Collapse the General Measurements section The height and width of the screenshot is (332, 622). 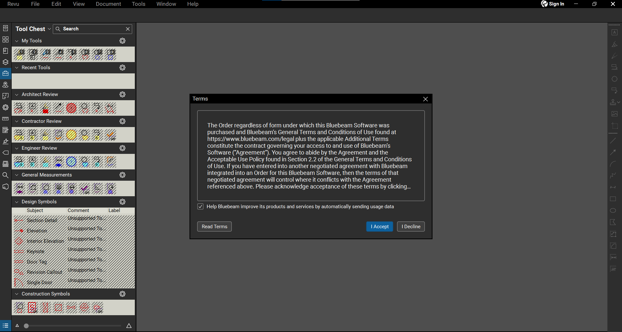tap(17, 175)
